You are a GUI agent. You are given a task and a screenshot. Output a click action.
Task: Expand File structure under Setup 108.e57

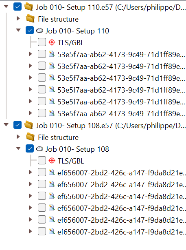[18, 137]
